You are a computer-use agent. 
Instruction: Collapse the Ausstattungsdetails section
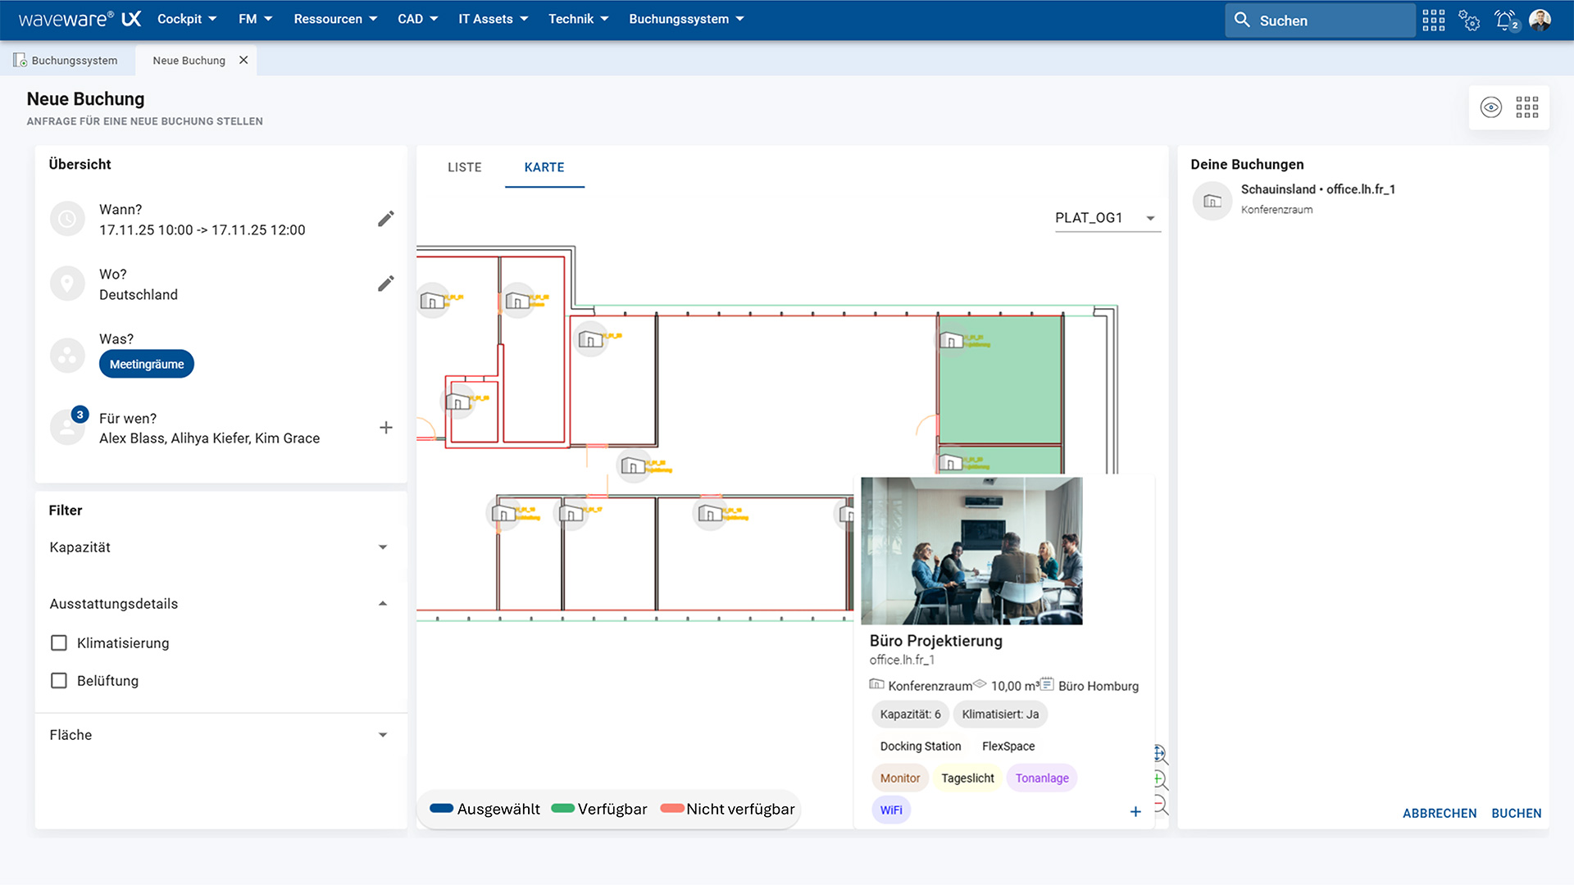(383, 604)
